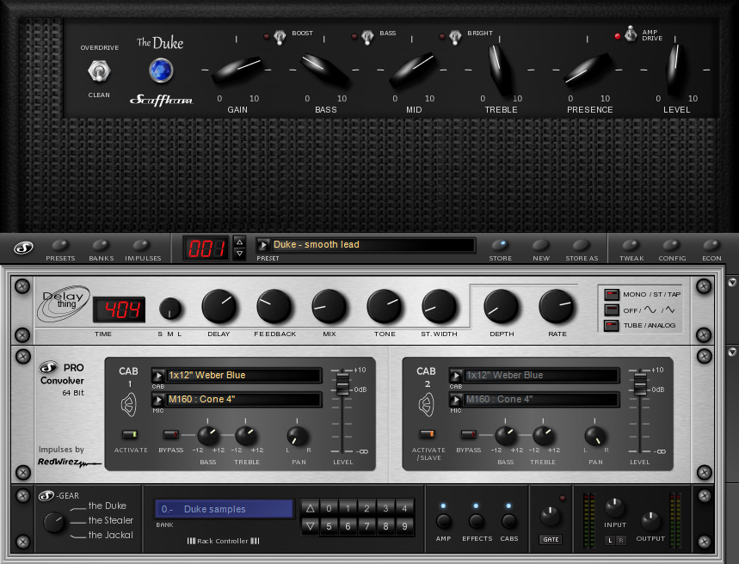Click Cab 2 Level fader
Screen dimensions: 739x564
(639, 383)
